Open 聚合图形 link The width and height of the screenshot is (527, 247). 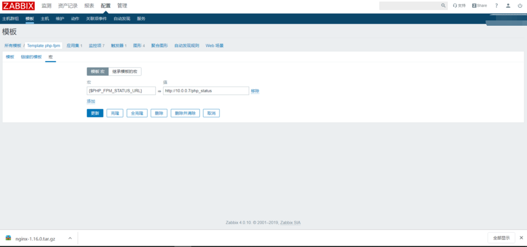[159, 45]
